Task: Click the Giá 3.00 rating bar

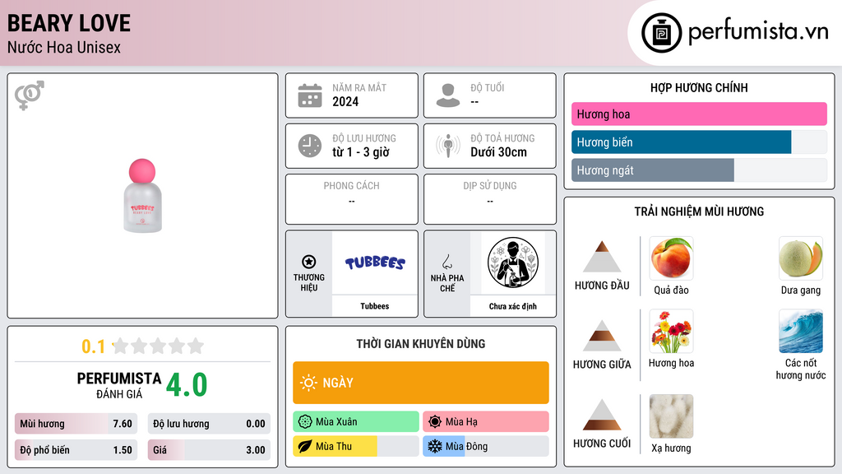Action: (209, 450)
